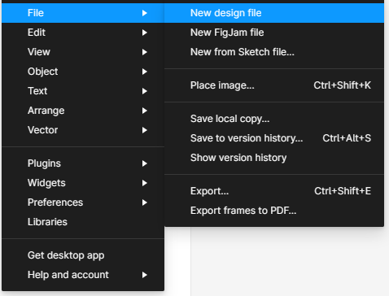Select Libraries in the menu
Screen dimensions: 389x296
[83, 222]
